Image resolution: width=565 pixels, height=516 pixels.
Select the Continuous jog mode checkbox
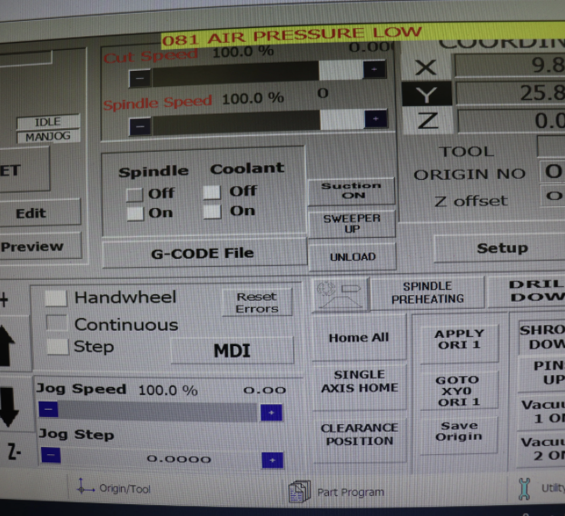(56, 323)
